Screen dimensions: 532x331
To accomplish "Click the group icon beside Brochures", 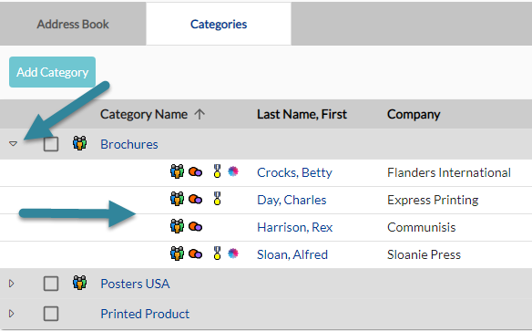I will (80, 143).
